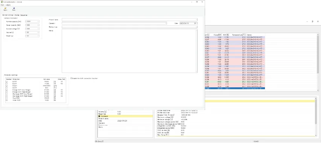This screenshot has width=321, height=143.
Task: Click into the Memo text area
Action: [x=129, y=51]
